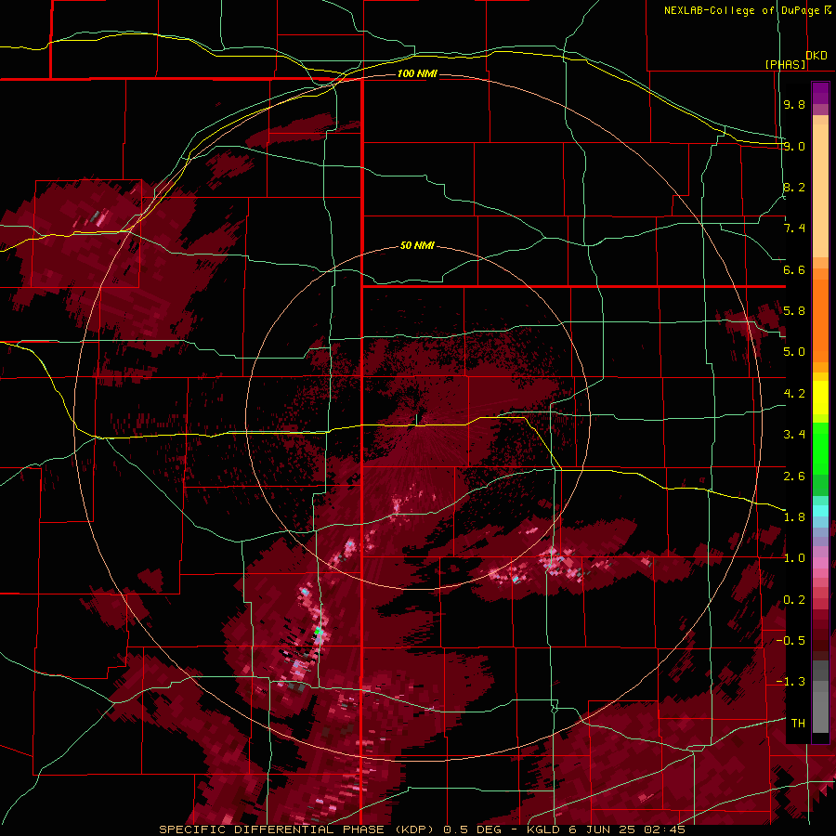Click the 100 NMI range ring label
The height and width of the screenshot is (836, 836).
tap(417, 73)
